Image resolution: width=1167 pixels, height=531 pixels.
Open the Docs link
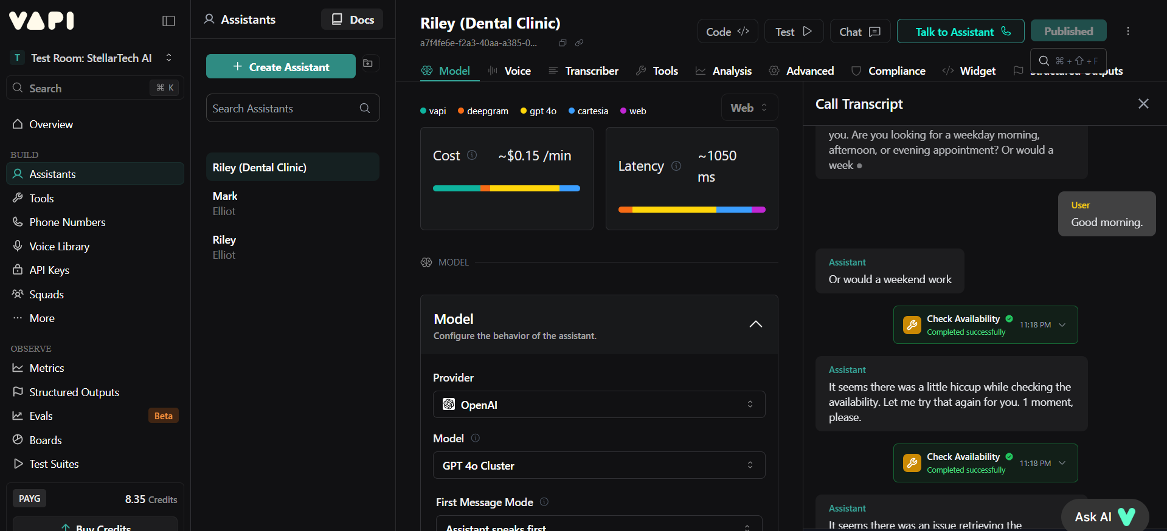coord(352,19)
